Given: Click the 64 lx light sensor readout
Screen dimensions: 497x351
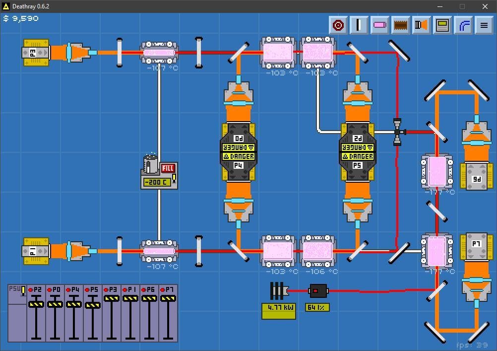Looking at the screenshot, I should [x=317, y=307].
